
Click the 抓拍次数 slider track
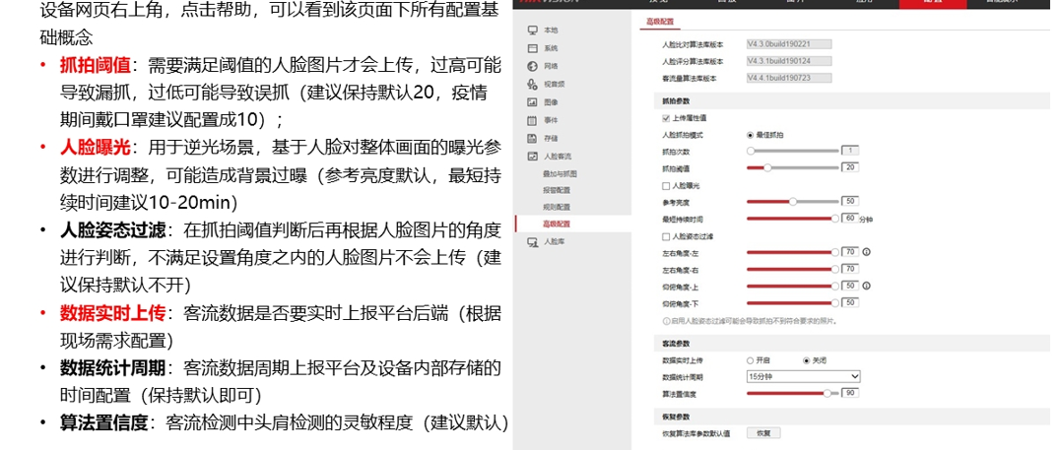(x=793, y=151)
